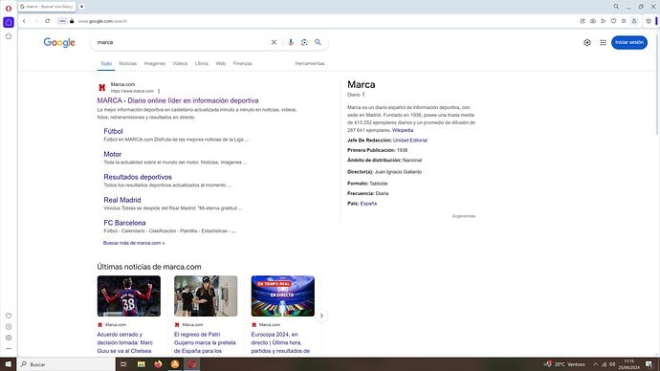Image resolution: width=660 pixels, height=371 pixels.
Task: Open the player arrow icon in address bar
Action: 604,21
